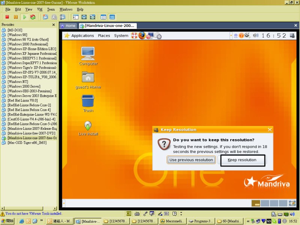This screenshot has width=300, height=225.
Task: Open the GNOME Applications menu
Action: click(x=82, y=36)
